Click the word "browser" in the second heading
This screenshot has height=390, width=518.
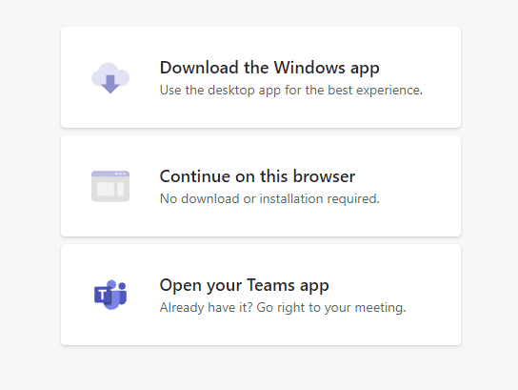pos(324,176)
